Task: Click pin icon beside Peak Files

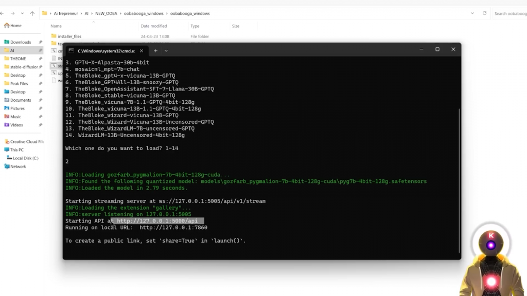Action: tap(40, 84)
